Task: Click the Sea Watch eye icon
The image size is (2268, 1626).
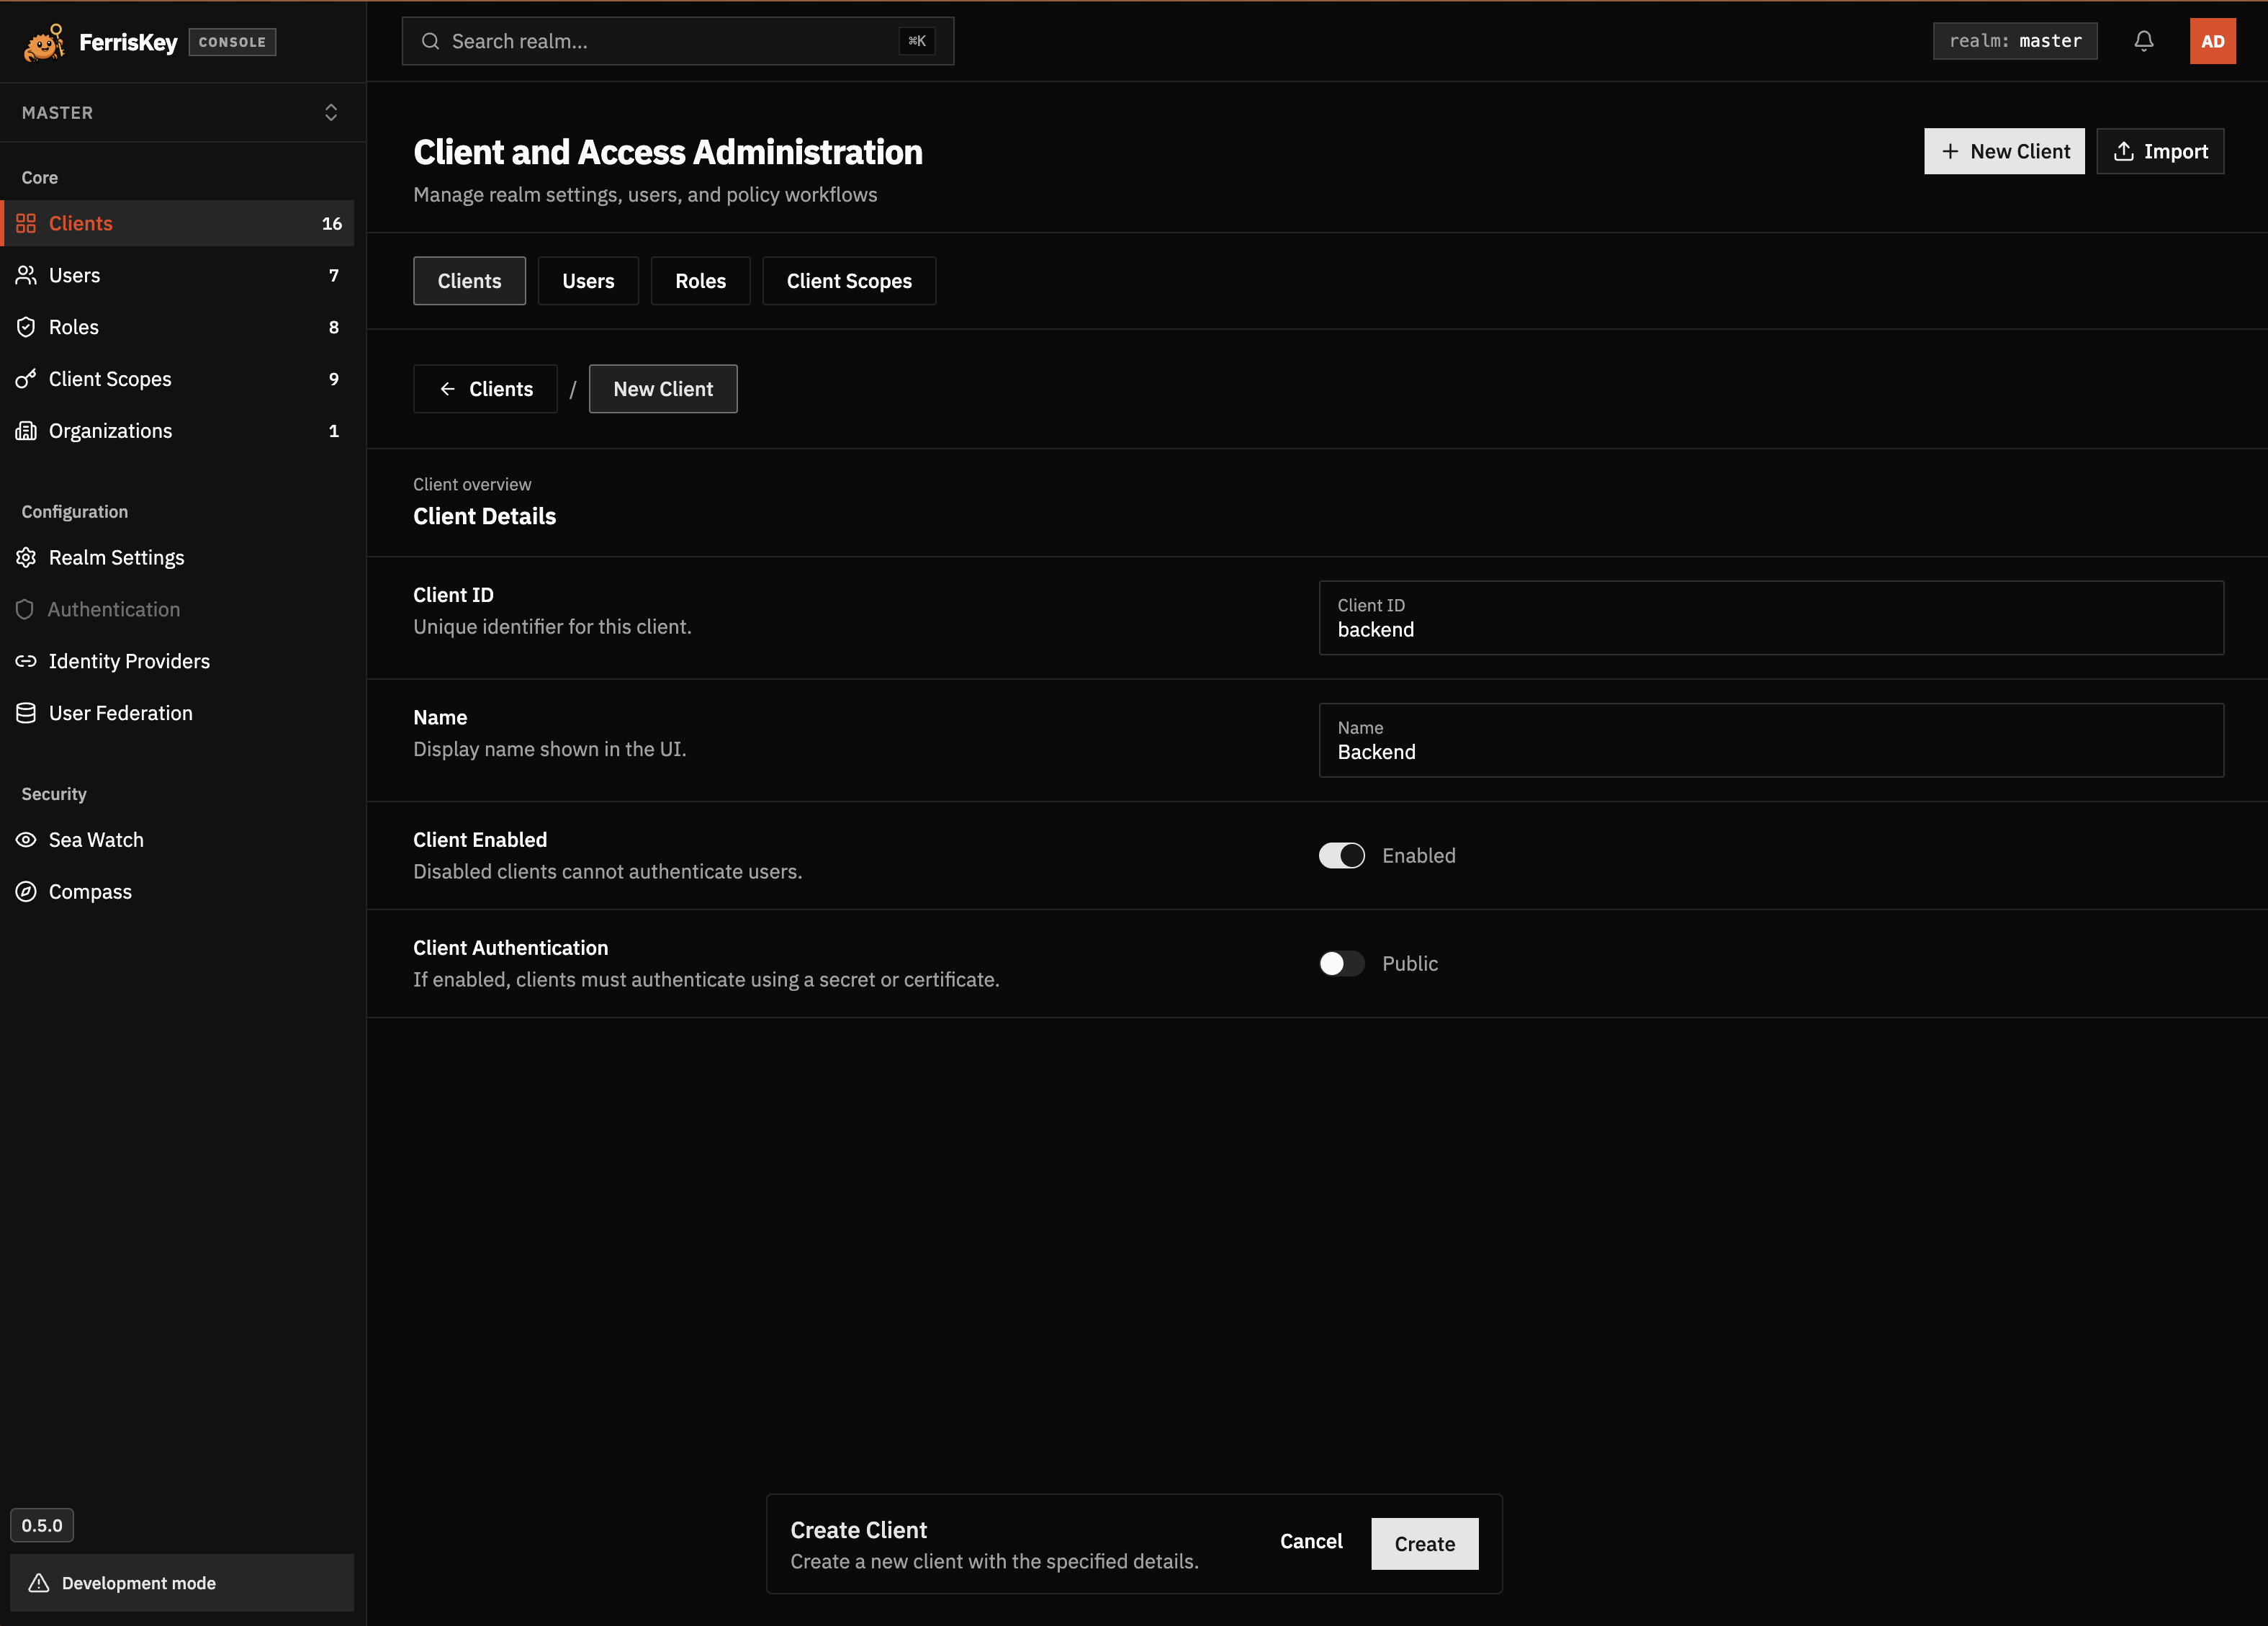Action: (x=26, y=840)
